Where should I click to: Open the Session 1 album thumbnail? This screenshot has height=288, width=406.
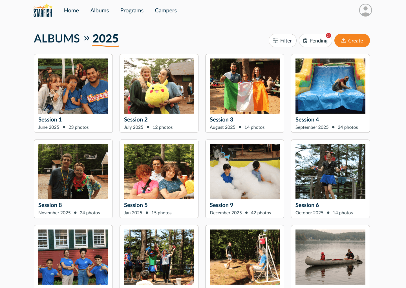coord(73,86)
